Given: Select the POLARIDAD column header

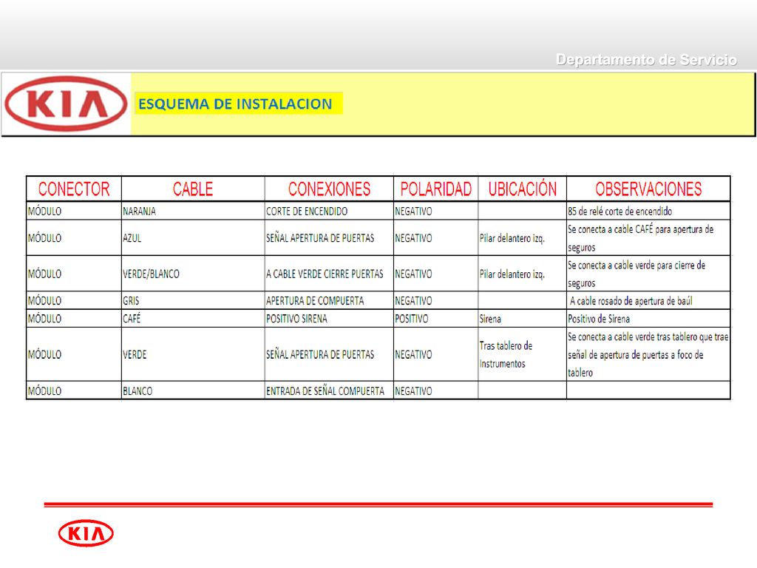Looking at the screenshot, I should point(436,189).
